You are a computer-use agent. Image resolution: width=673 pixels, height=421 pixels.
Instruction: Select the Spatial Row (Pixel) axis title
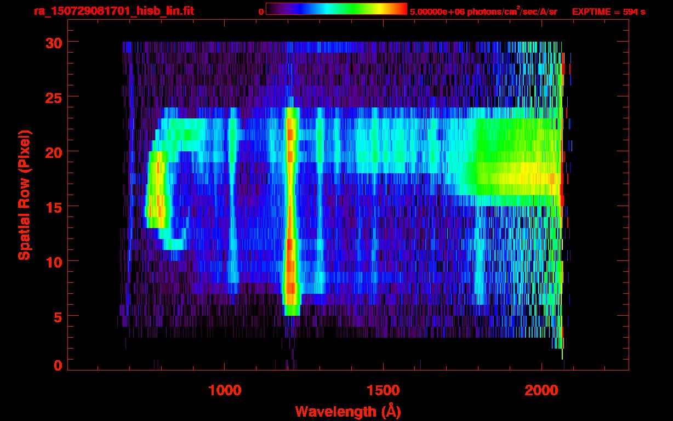click(24, 195)
